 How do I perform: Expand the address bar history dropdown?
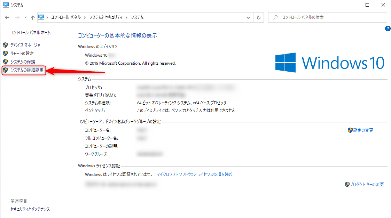248,17
